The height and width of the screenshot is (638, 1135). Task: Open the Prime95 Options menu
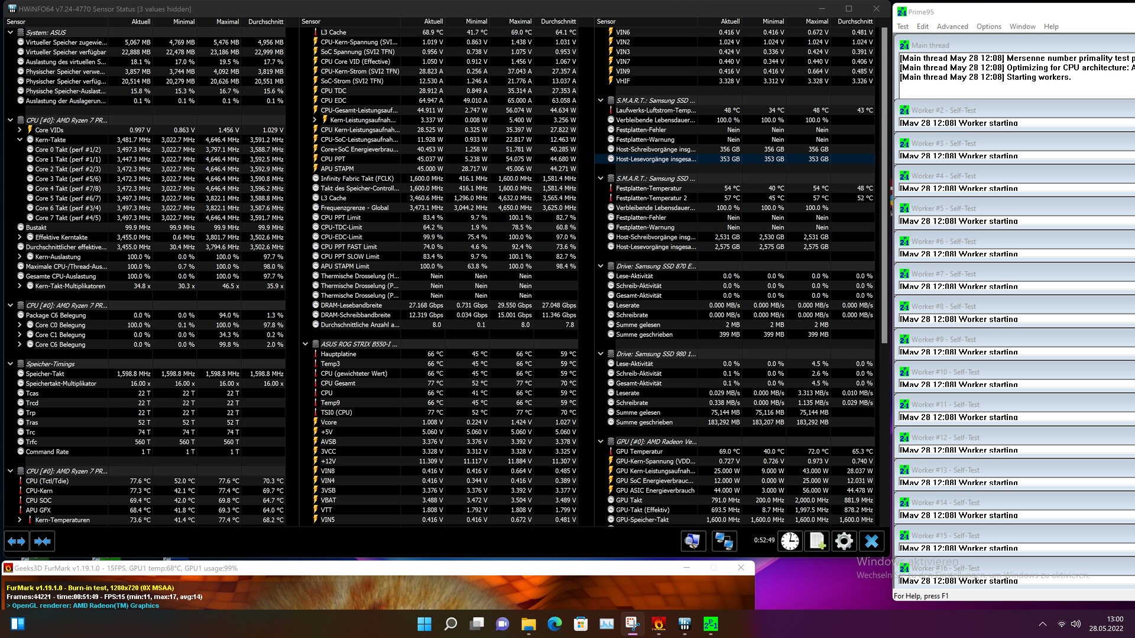coord(988,27)
